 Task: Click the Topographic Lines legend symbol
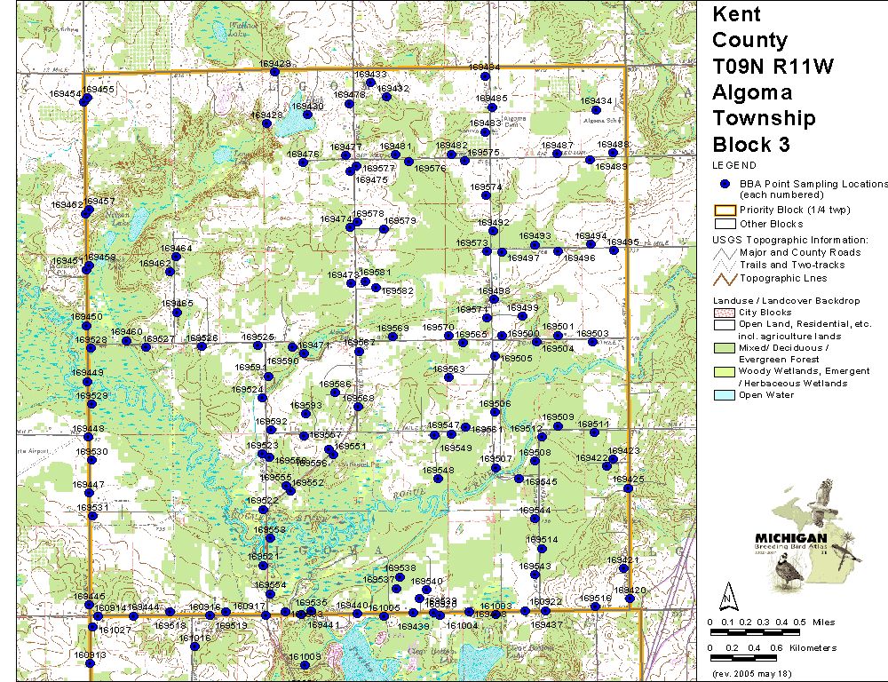tap(725, 278)
